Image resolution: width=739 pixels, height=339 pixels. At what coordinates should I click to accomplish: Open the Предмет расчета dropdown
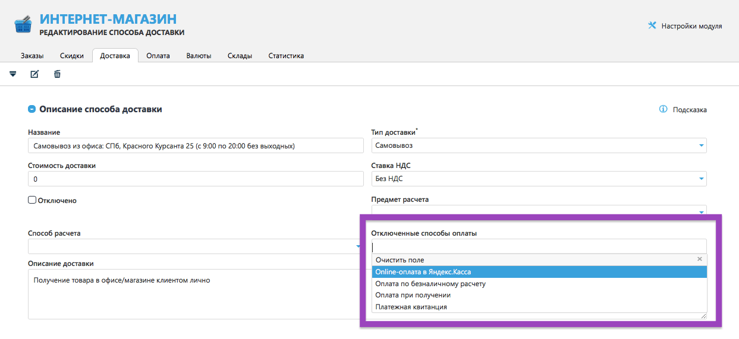pyautogui.click(x=539, y=210)
